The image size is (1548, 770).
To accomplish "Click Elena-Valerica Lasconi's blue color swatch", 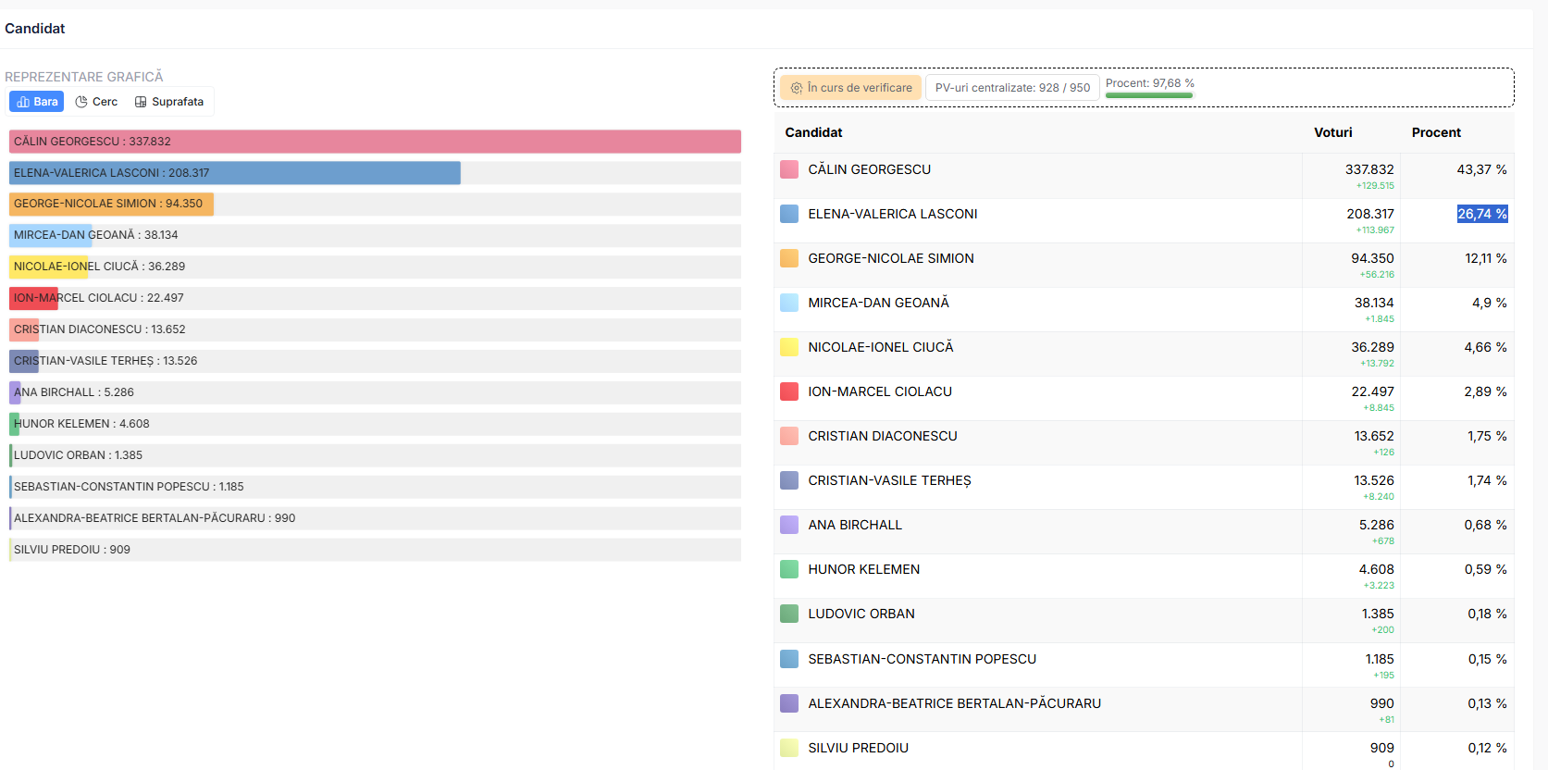I will point(789,214).
